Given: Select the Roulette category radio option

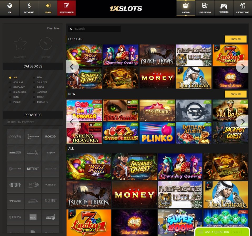Looking at the screenshot, I should tap(34, 102).
